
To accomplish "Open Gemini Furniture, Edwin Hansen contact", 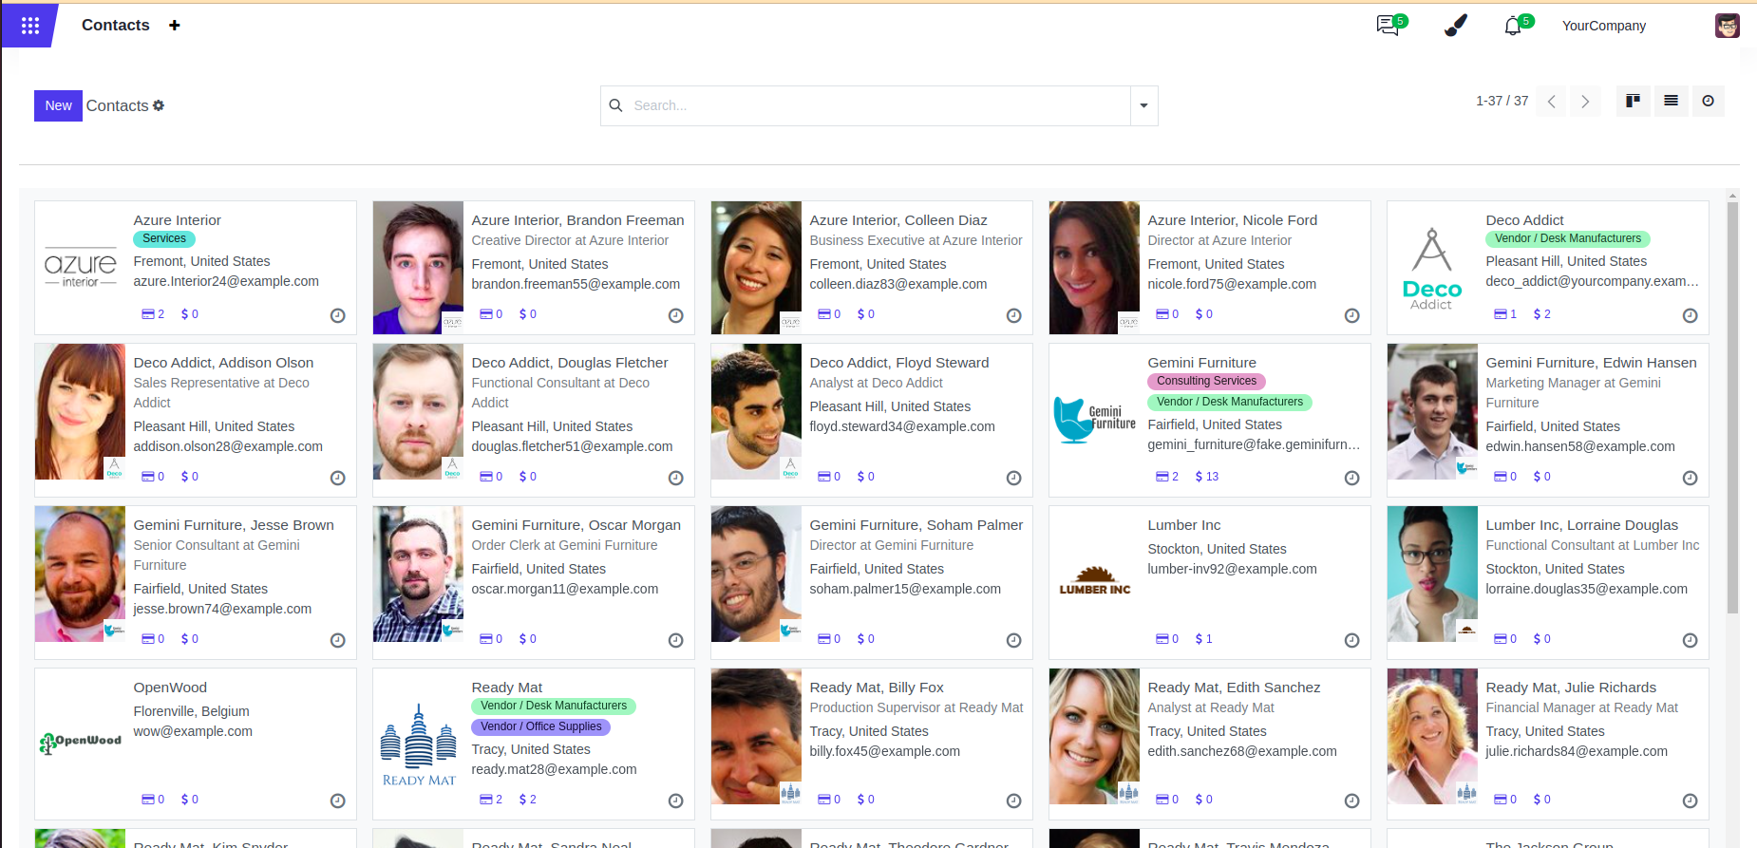I will (x=1548, y=421).
